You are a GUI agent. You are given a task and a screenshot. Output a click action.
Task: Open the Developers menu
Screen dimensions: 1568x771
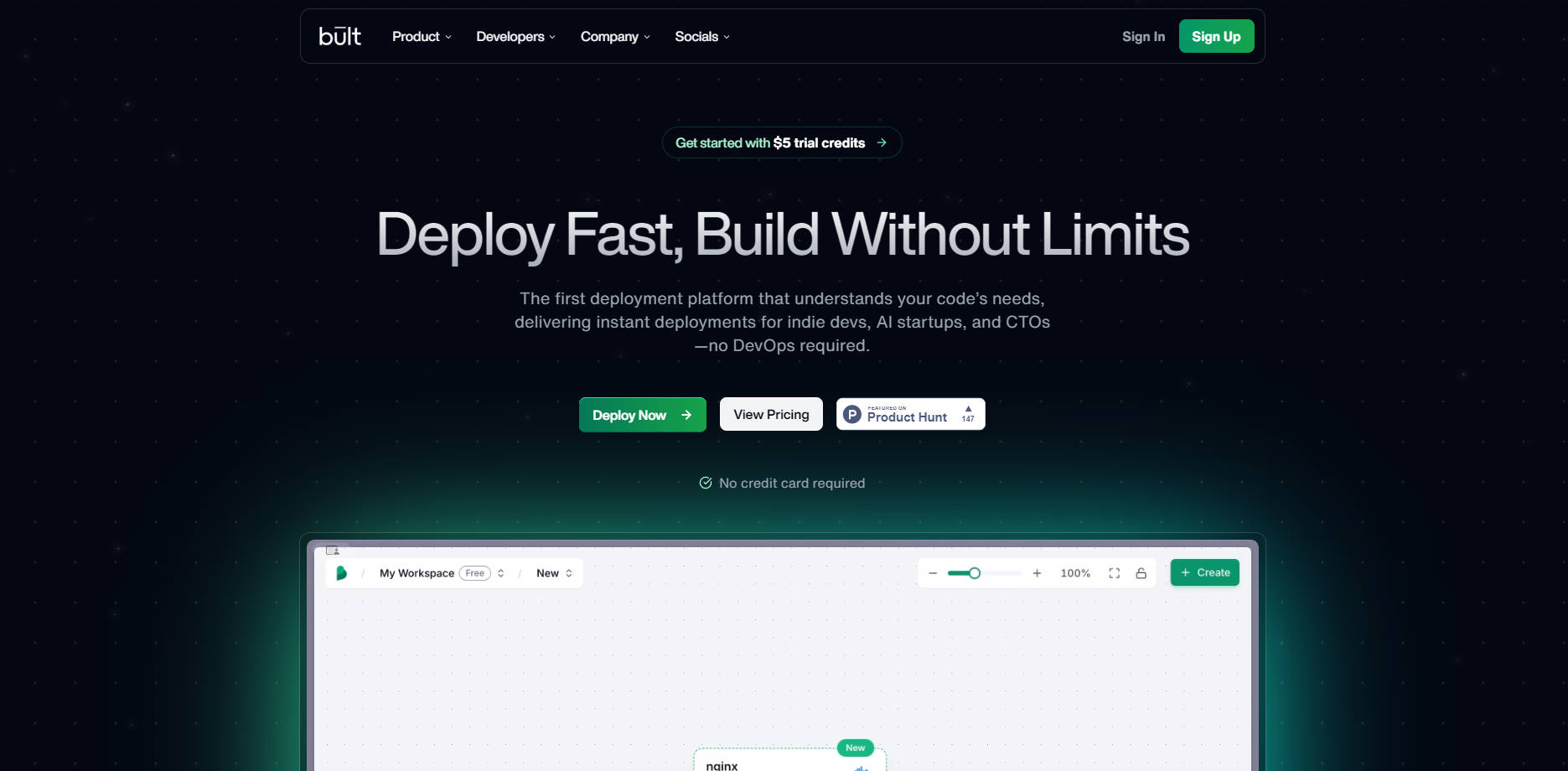tap(515, 37)
